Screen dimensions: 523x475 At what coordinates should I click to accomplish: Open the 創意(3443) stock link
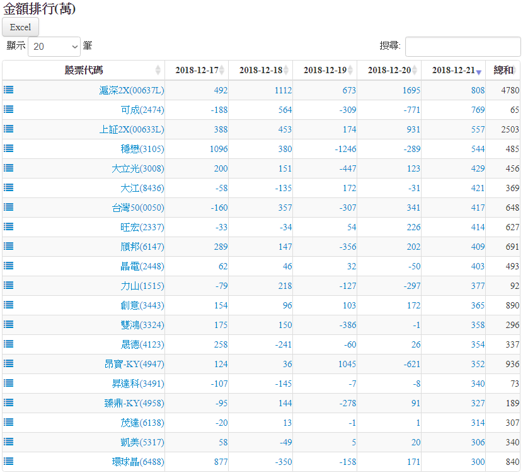point(142,305)
